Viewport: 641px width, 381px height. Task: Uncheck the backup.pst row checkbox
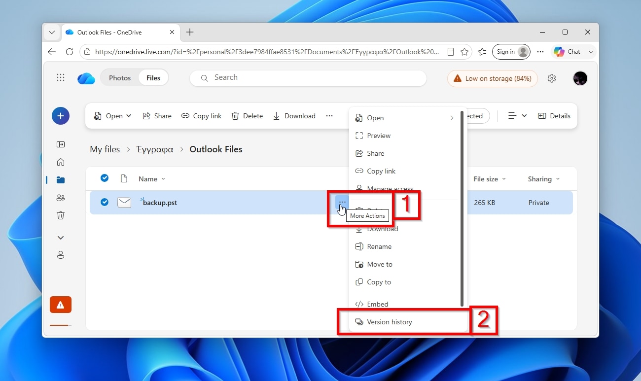(x=105, y=202)
